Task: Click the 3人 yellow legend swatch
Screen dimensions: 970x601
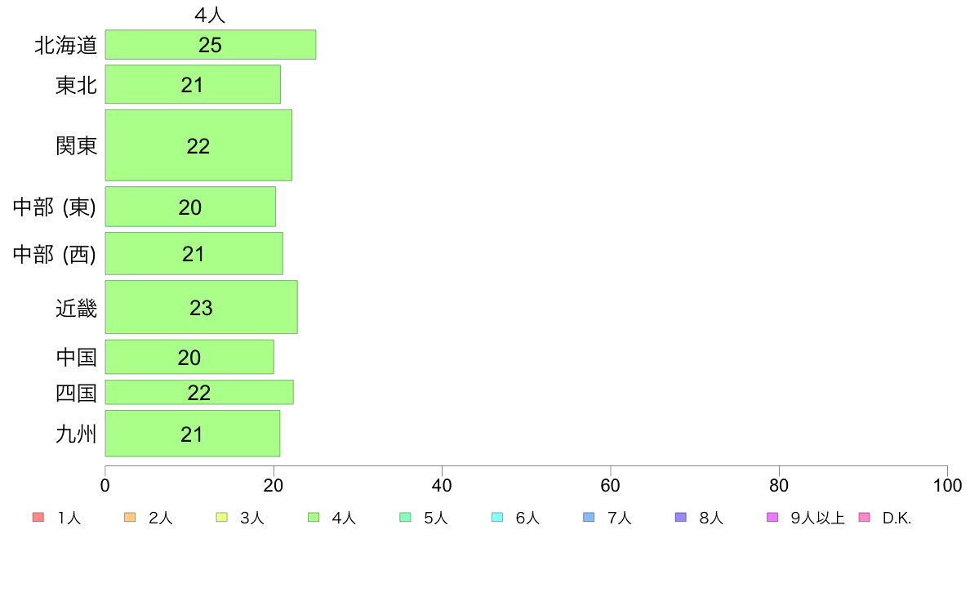Action: coord(221,518)
